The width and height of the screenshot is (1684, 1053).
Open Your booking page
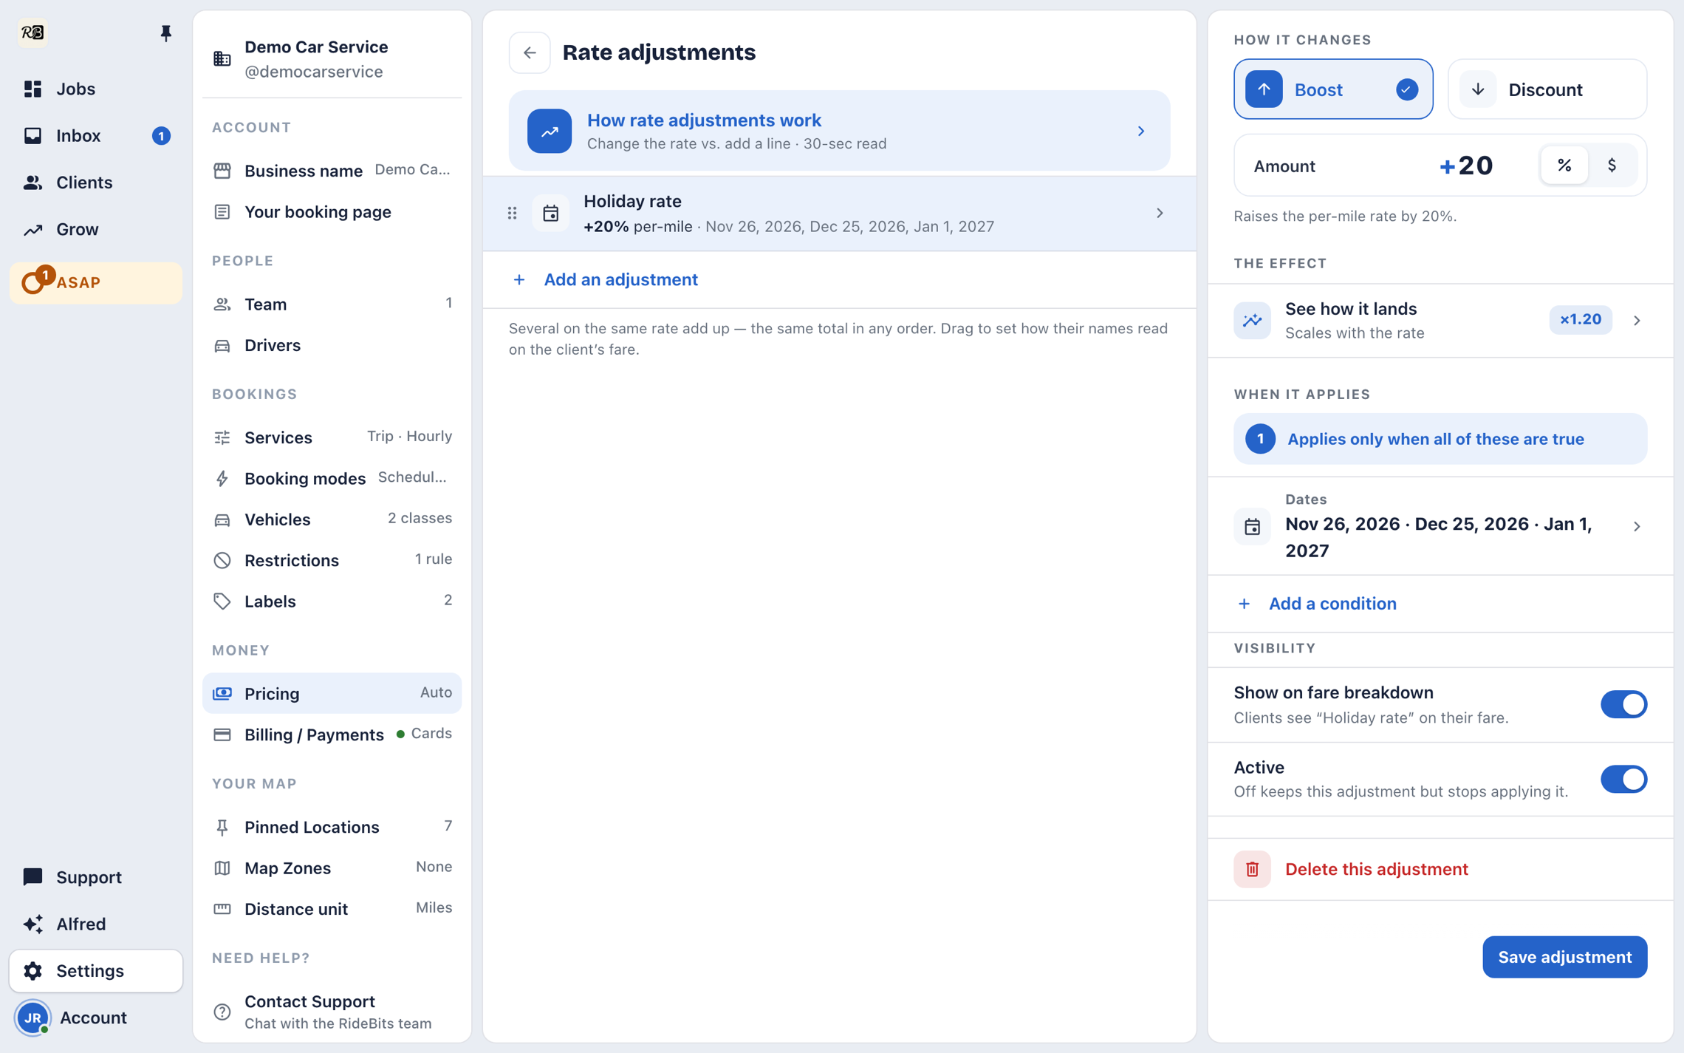click(x=332, y=212)
